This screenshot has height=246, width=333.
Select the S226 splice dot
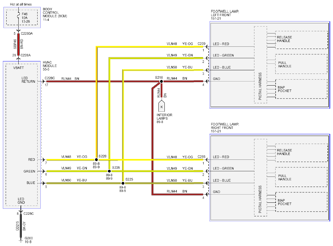(110, 171)
